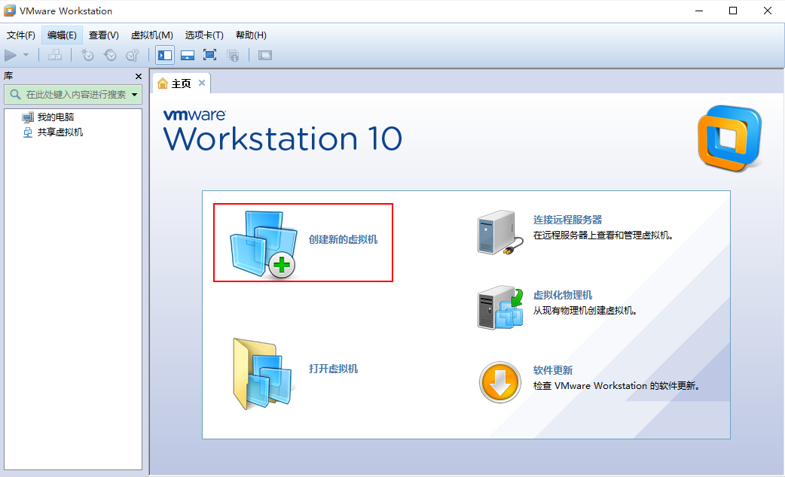Toggle the show or hide library icon

click(x=165, y=55)
